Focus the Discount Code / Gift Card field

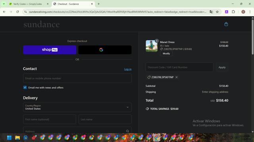179,67
